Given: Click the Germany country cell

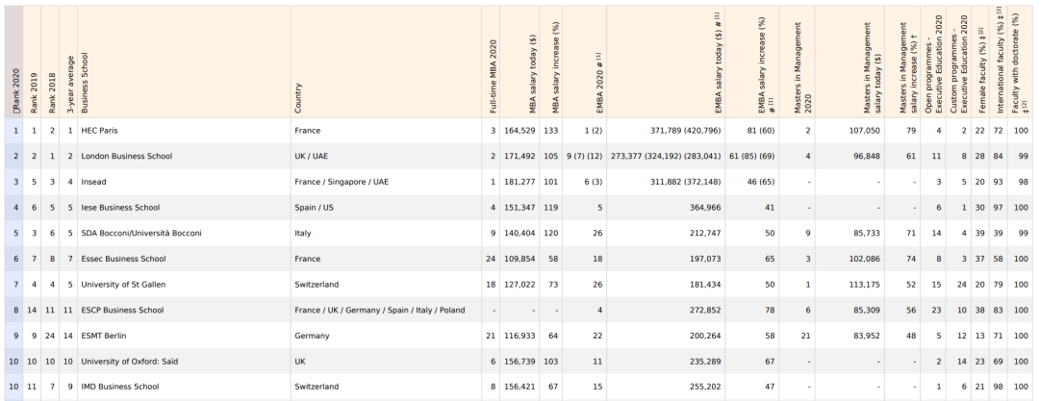Looking at the screenshot, I should (386, 336).
